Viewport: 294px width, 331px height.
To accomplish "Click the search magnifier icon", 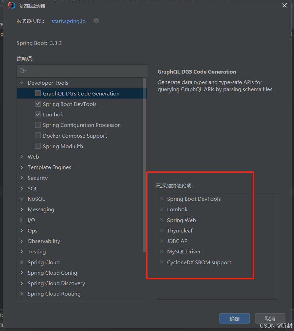I will [x=22, y=71].
